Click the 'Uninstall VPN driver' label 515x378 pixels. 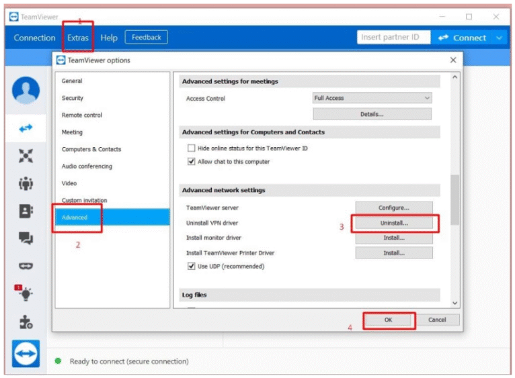coord(212,223)
